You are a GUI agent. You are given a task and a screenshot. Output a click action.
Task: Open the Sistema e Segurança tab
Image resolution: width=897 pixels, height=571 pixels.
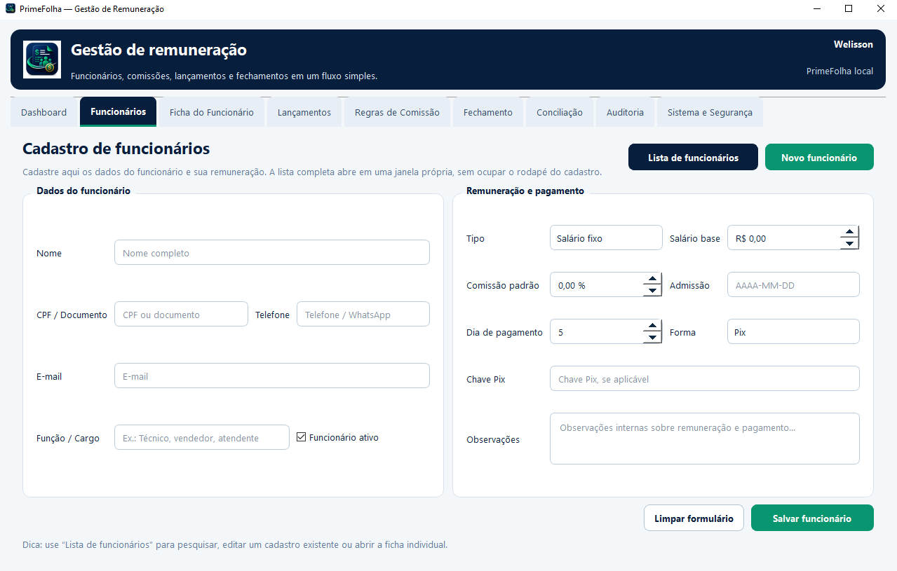pos(710,113)
